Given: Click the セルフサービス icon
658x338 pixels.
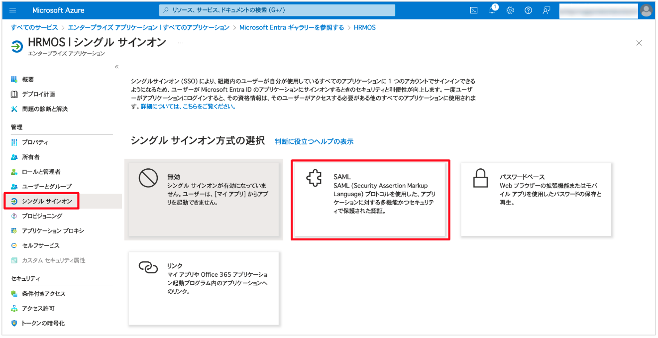Looking at the screenshot, I should click(x=14, y=245).
